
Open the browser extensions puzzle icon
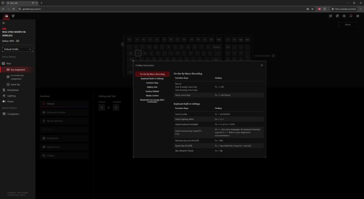(325, 9)
